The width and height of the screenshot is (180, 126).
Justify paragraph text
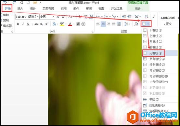coord(114,24)
